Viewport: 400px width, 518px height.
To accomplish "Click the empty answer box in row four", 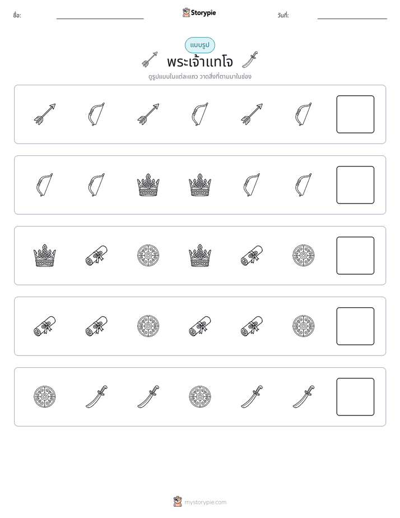I will tap(355, 326).
